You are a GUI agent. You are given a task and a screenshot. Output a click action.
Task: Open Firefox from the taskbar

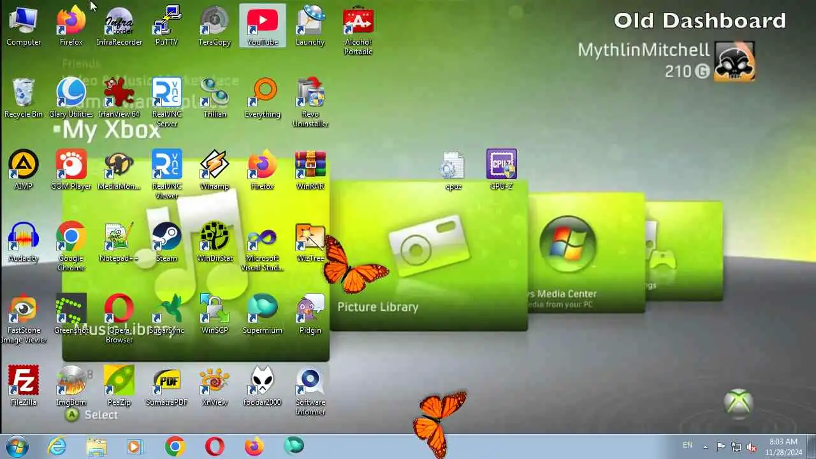coord(254,446)
